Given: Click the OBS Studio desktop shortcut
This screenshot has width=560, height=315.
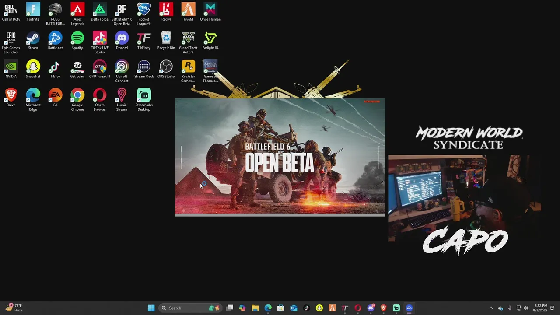Looking at the screenshot, I should (166, 69).
